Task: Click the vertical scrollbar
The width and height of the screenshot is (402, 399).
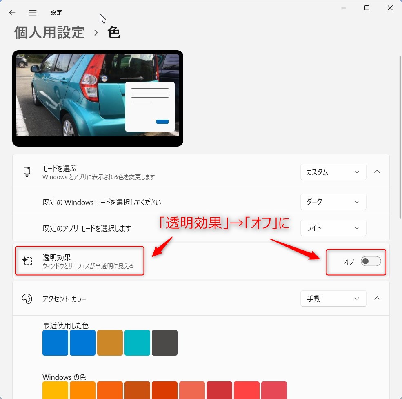Action: [400, 137]
